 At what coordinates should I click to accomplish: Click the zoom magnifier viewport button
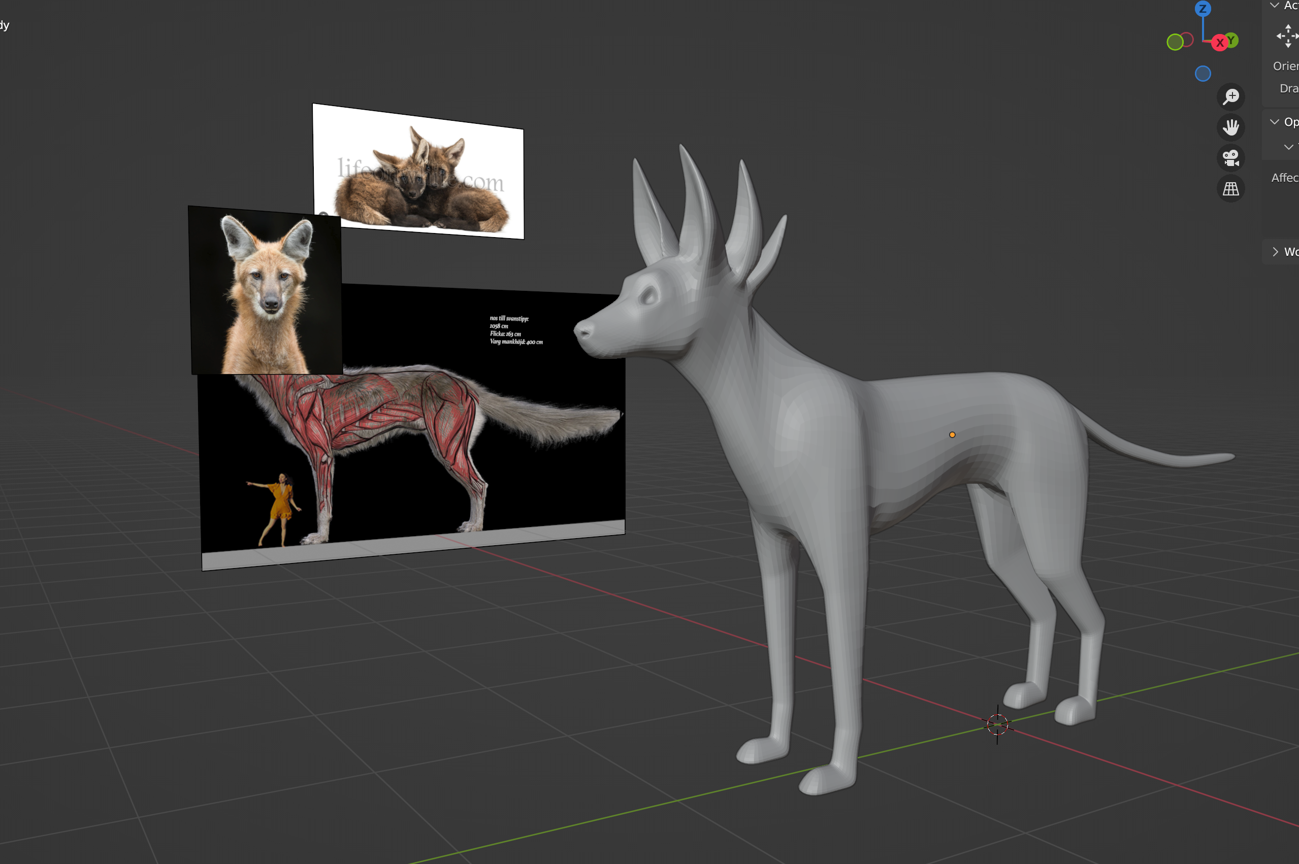pos(1230,96)
